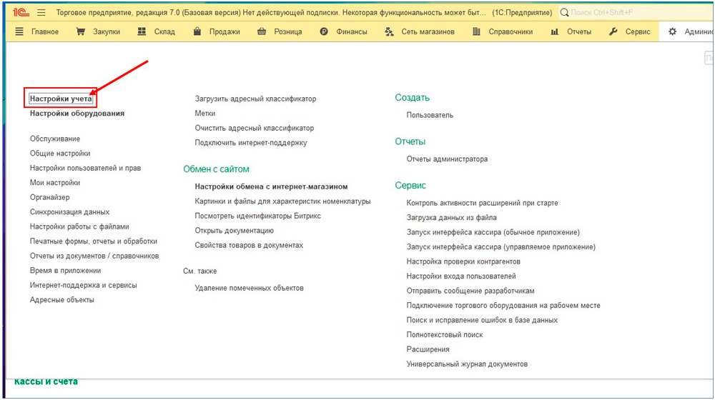Select Пользователь under Создать
Screen dimensions: 715x400
click(x=430, y=115)
